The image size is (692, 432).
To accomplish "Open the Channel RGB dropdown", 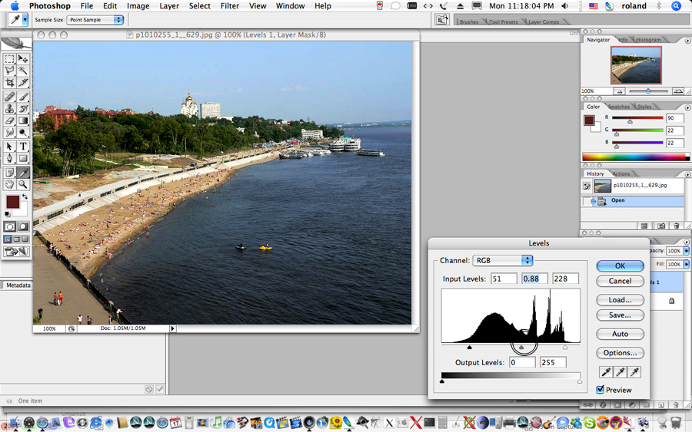I will coord(503,261).
